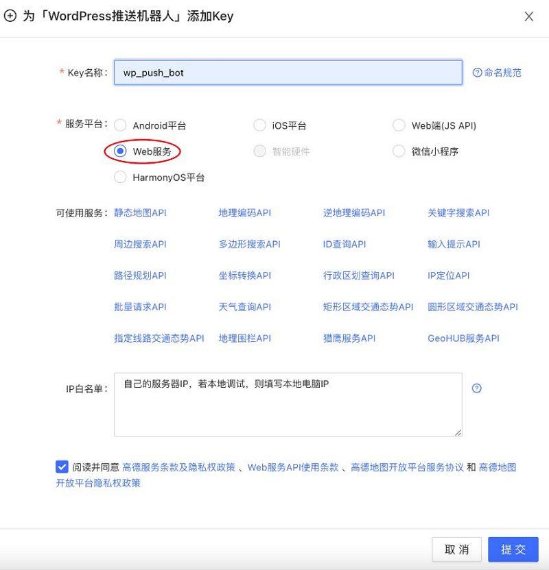This screenshot has height=570, width=549.
Task: Open the 命名规范 help link
Action: tap(497, 73)
